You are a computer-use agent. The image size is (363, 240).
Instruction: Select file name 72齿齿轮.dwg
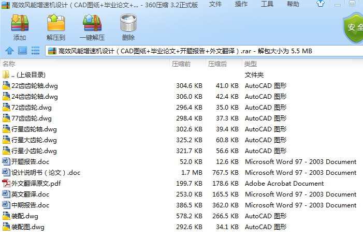(x=32, y=108)
